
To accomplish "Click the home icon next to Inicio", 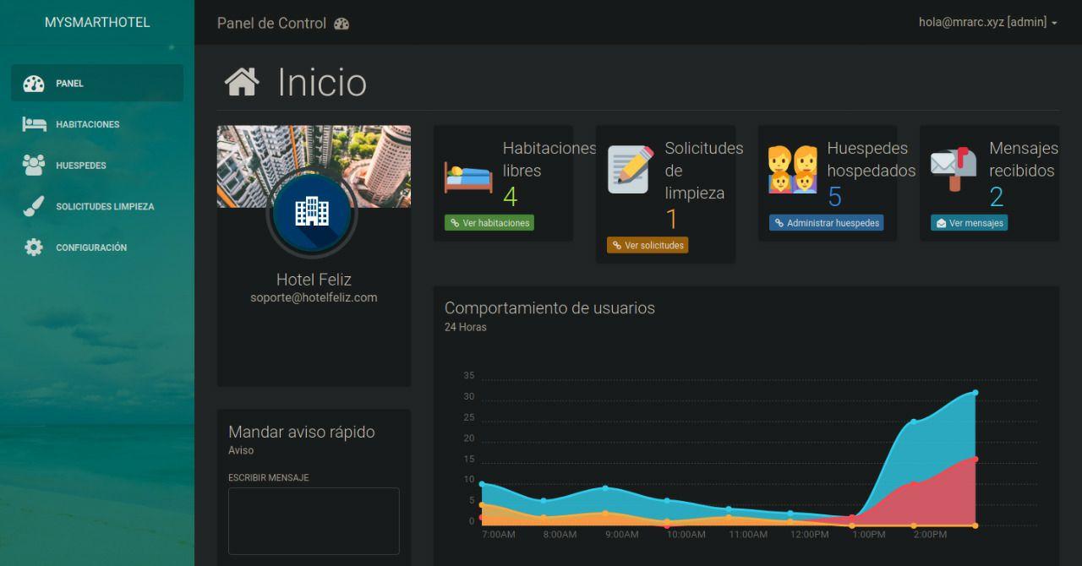I will click(x=243, y=81).
